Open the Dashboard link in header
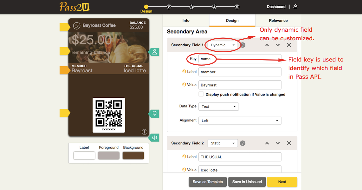This screenshot has width=362, height=190. click(276, 7)
